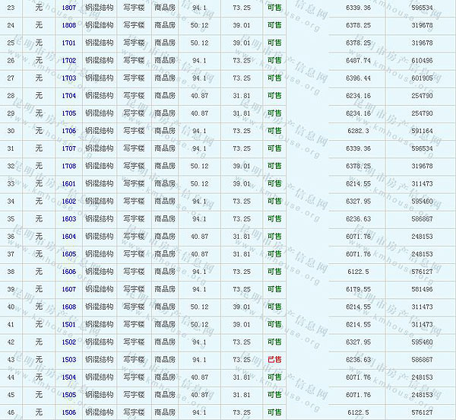Click room number 1808
Screen dimensions: 456x420
68,24
